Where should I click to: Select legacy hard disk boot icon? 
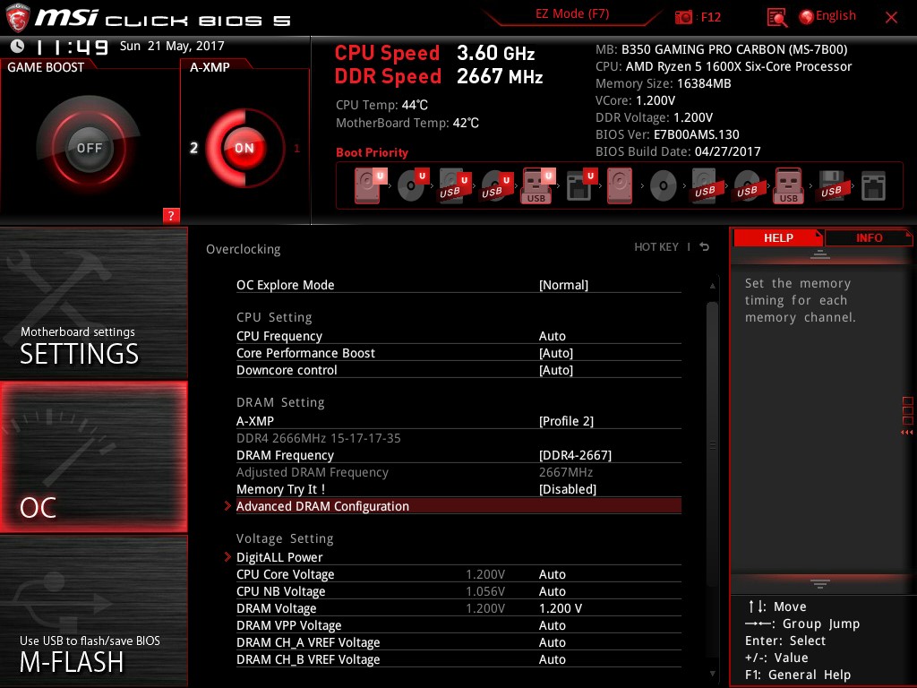click(620, 185)
